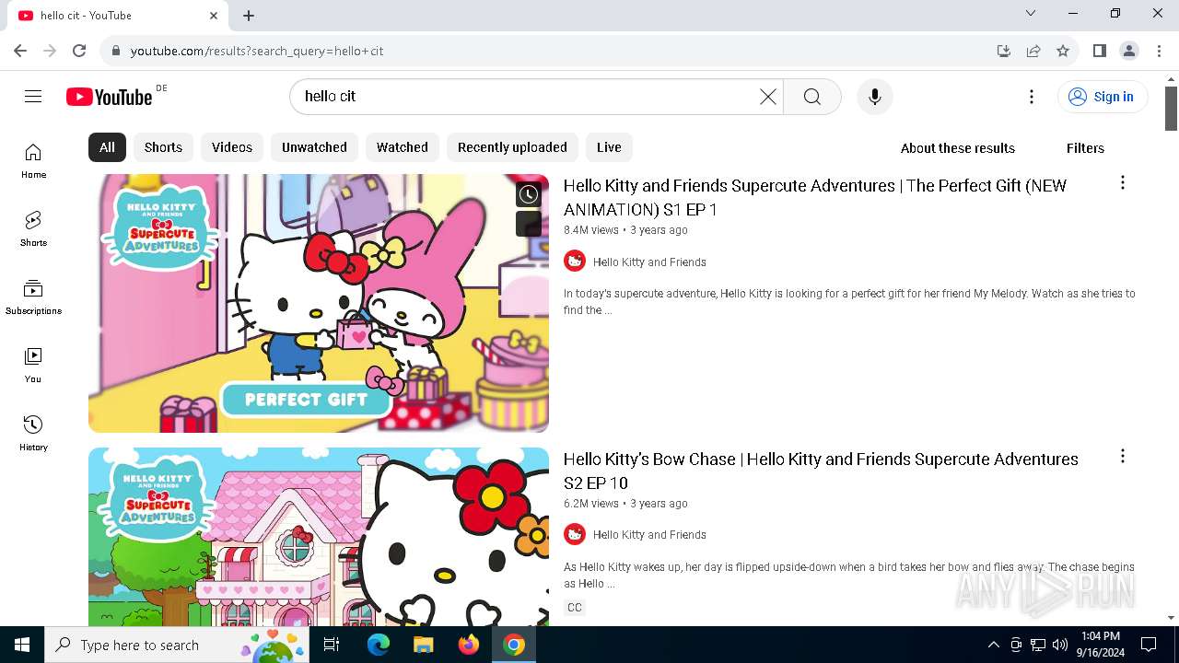Open Subscriptions in the sidebar

point(33,297)
